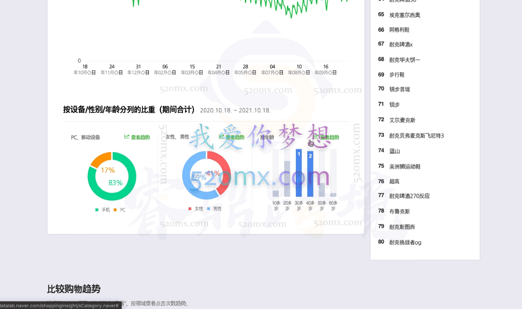The height and width of the screenshot is (309, 522).
Task: Click x-axis label 28 年05月
Action: (x=245, y=70)
